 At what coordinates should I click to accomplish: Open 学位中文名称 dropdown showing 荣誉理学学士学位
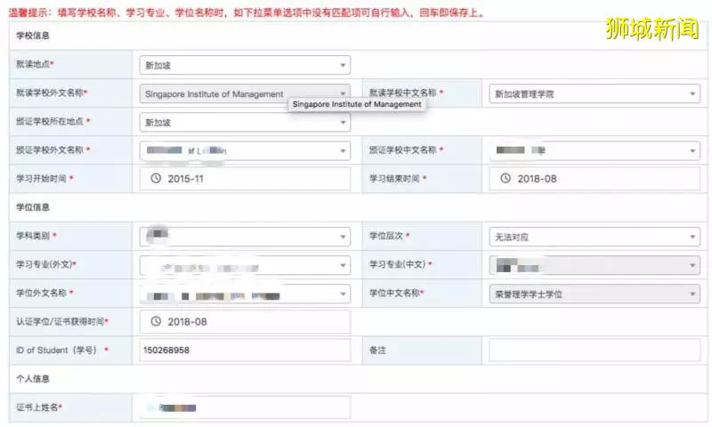coord(595,294)
